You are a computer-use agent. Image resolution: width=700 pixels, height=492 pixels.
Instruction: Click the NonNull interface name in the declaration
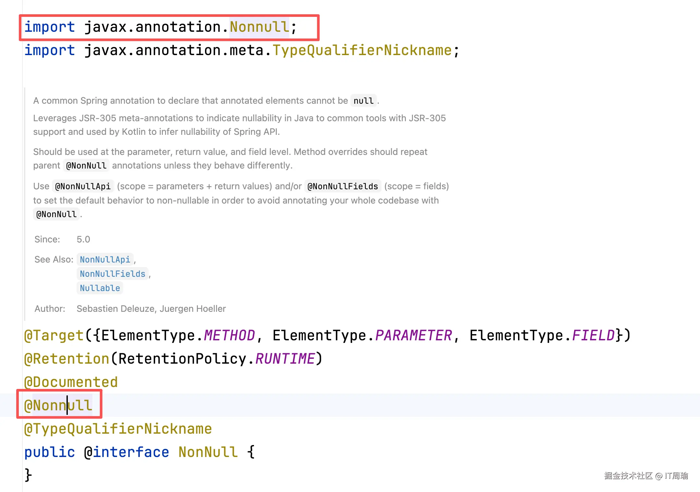pyautogui.click(x=208, y=452)
